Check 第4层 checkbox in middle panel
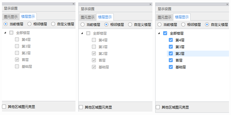Viewport: 231px width, 115px height. click(x=94, y=40)
